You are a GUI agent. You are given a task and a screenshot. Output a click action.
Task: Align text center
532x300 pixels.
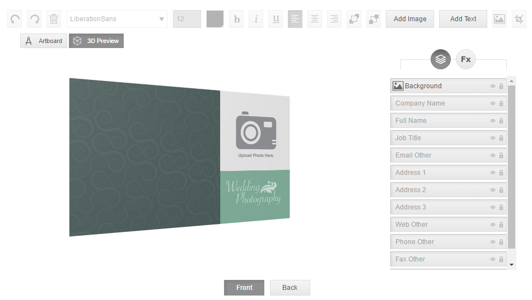315,19
